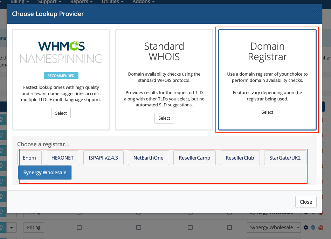Viewport: 331px width, 239px height.
Task: Click the gear icon beside Synergy Wholesale dropdown
Action: click(306, 227)
